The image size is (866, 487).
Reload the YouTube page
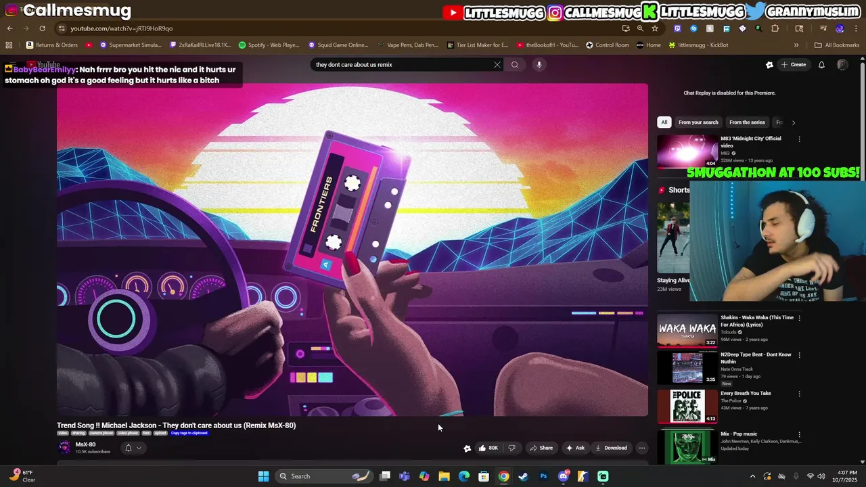42,28
